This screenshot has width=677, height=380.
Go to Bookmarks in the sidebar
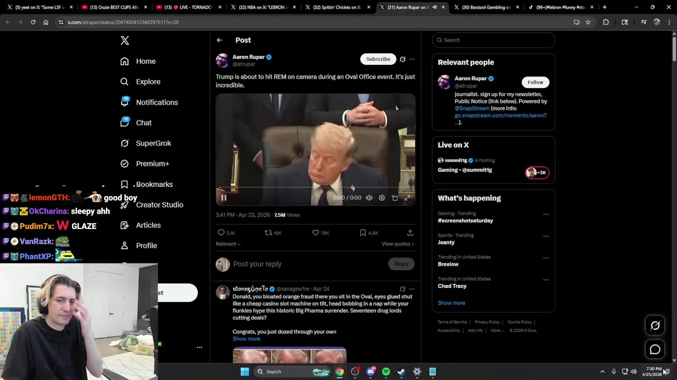tap(146, 184)
